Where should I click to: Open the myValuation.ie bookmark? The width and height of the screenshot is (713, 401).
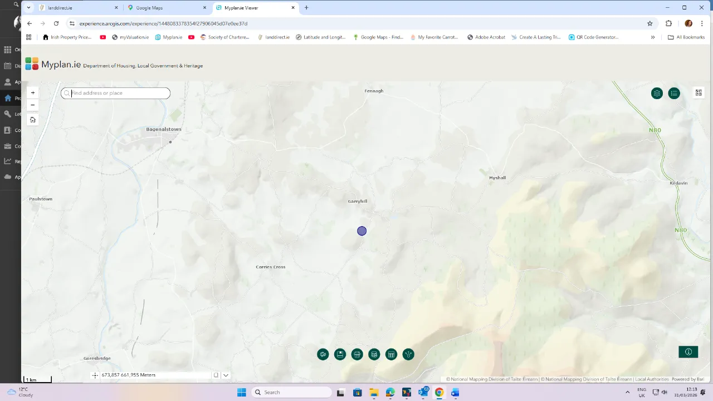tap(130, 37)
